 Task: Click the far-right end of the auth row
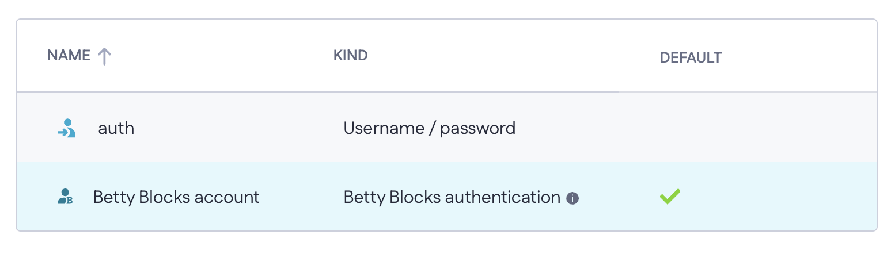pos(858,128)
